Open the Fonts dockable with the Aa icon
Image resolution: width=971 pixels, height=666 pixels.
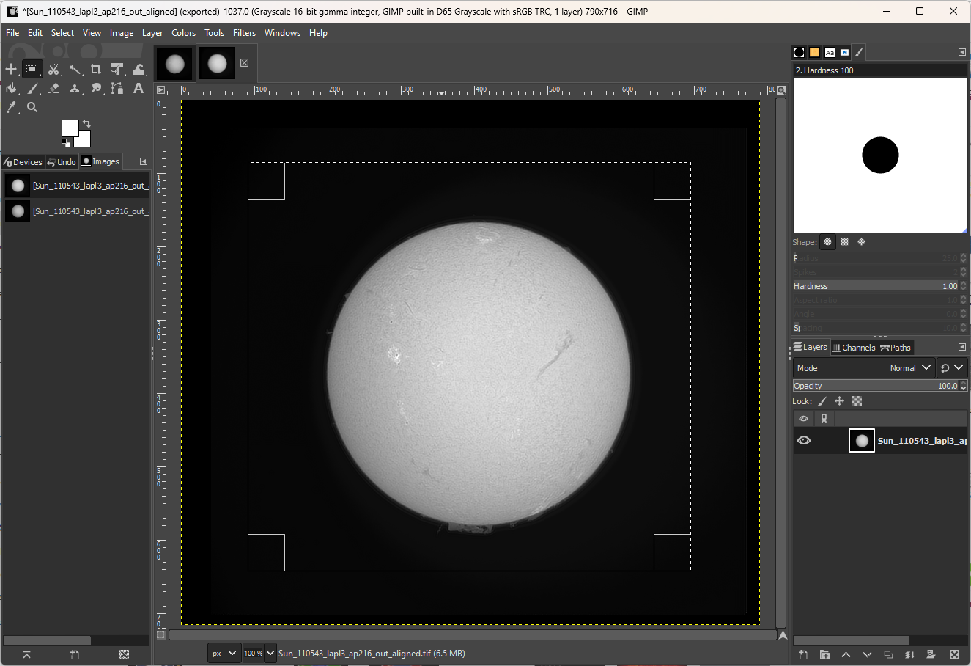(x=830, y=52)
